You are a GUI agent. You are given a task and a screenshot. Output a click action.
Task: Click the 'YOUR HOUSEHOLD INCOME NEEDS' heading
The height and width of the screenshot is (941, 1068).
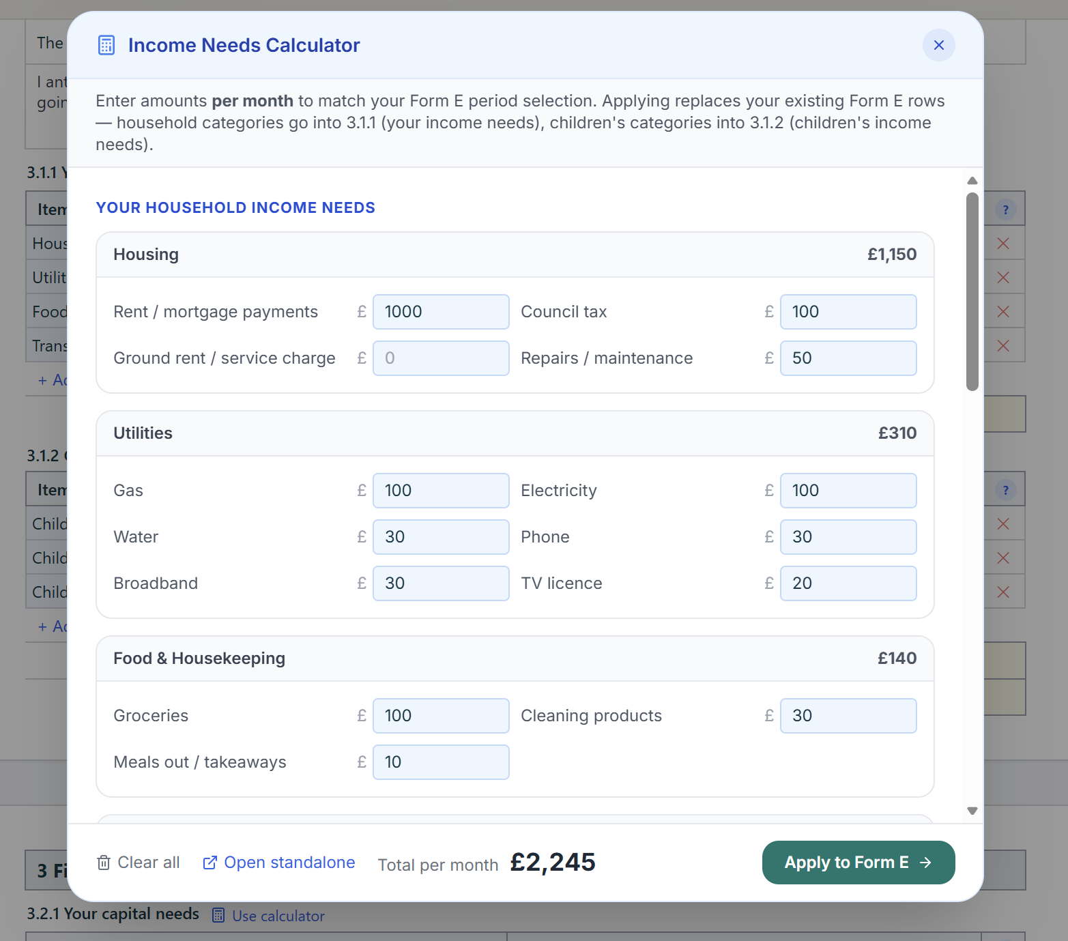pyautogui.click(x=235, y=207)
